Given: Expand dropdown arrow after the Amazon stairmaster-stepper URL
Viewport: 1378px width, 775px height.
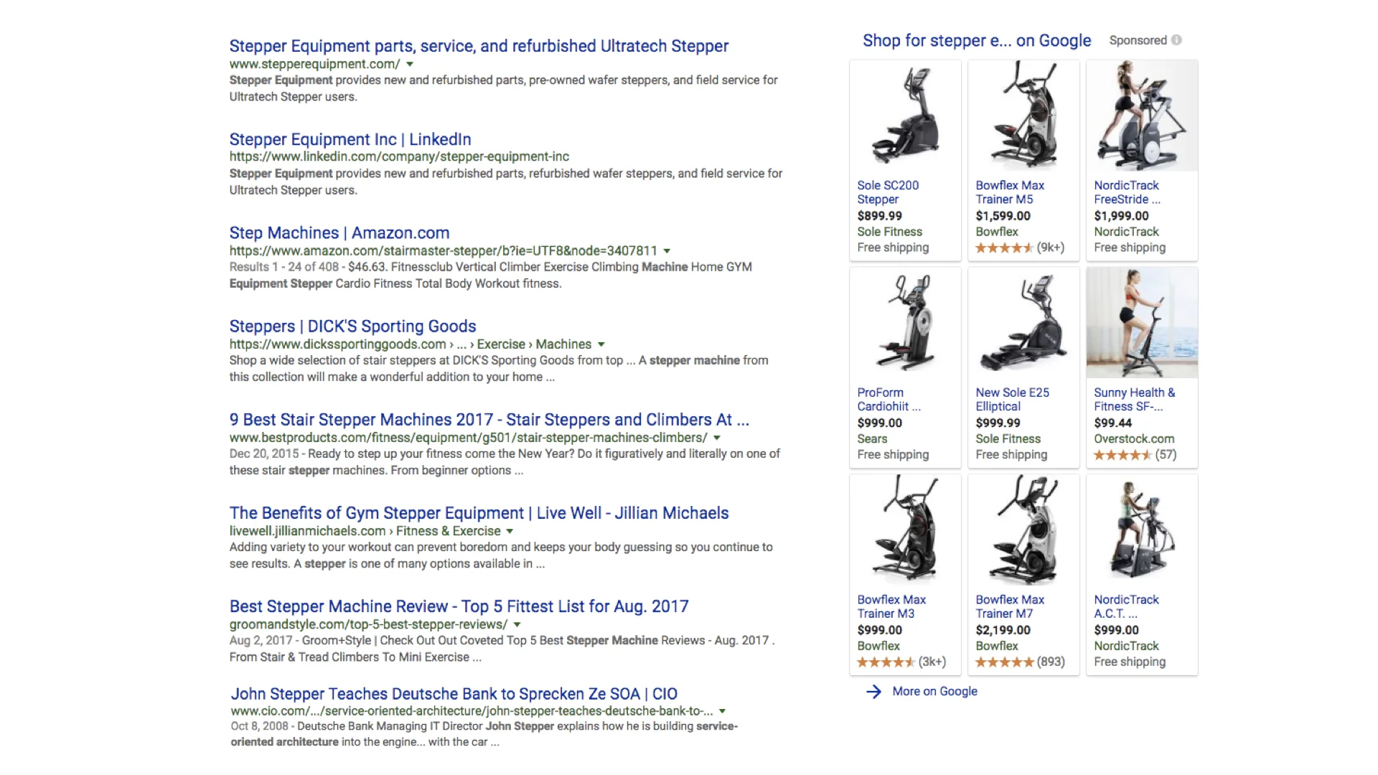Looking at the screenshot, I should point(667,251).
